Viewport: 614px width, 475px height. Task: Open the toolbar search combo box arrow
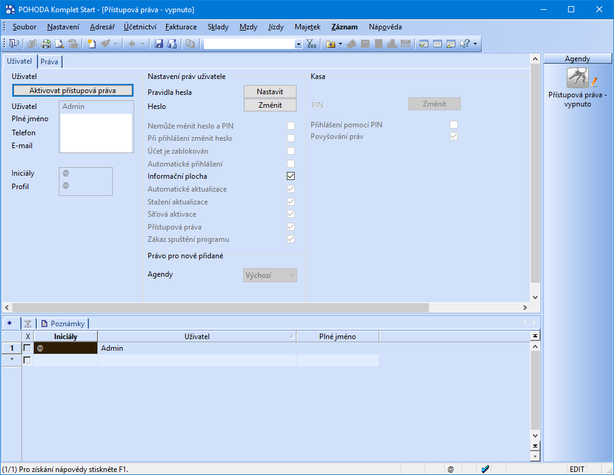click(x=298, y=44)
